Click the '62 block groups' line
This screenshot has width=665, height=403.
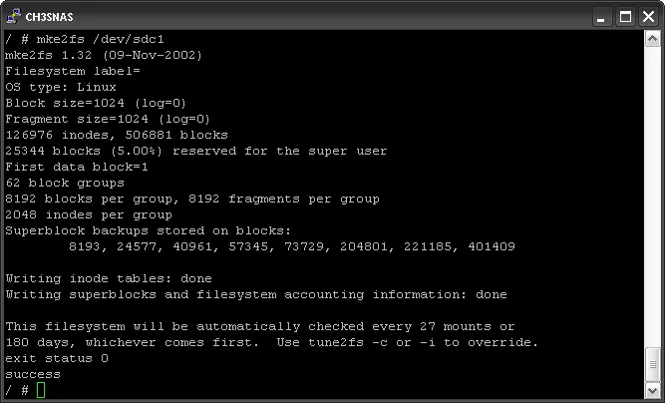[x=65, y=184]
